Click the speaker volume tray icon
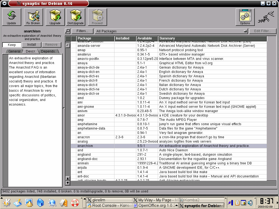 (250, 202)
